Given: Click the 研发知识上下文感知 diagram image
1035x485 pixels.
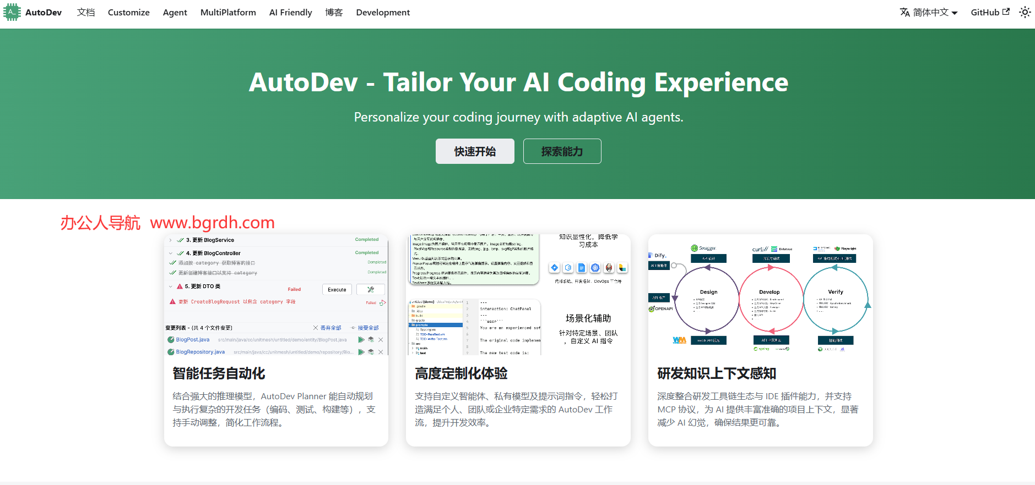Looking at the screenshot, I should [761, 295].
